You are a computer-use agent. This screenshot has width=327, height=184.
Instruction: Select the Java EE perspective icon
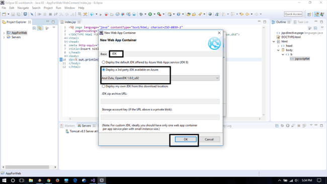pyautogui.click(x=317, y=14)
